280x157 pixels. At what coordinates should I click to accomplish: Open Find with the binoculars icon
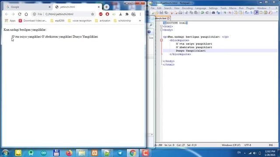pos(213,13)
